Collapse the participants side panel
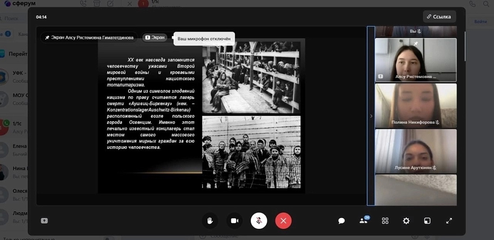Screen dimensions: 494x240 pos(371,116)
